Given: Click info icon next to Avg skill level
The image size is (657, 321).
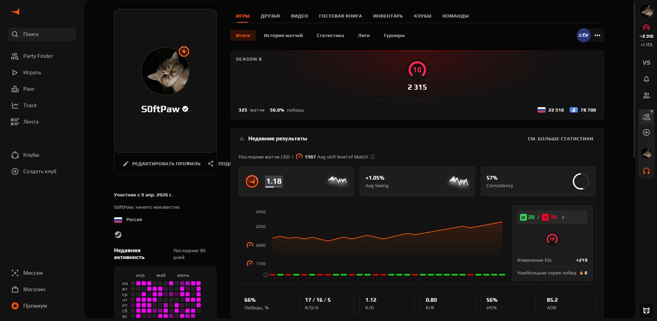Looking at the screenshot, I should coord(373,157).
